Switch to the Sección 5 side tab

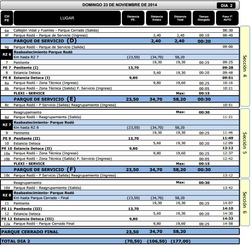point(245,143)
